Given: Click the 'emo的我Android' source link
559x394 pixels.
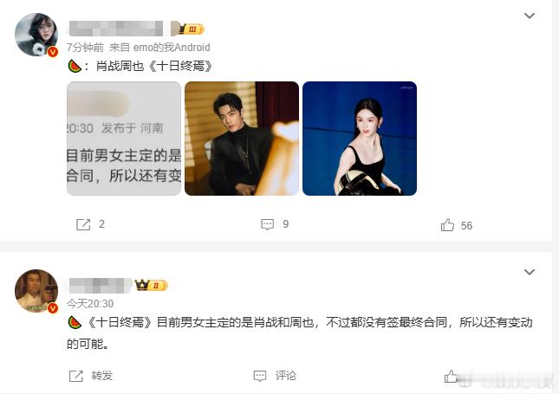Looking at the screenshot, I should (x=172, y=48).
